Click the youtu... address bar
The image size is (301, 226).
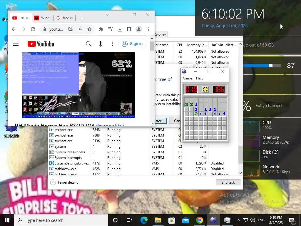coord(56,29)
